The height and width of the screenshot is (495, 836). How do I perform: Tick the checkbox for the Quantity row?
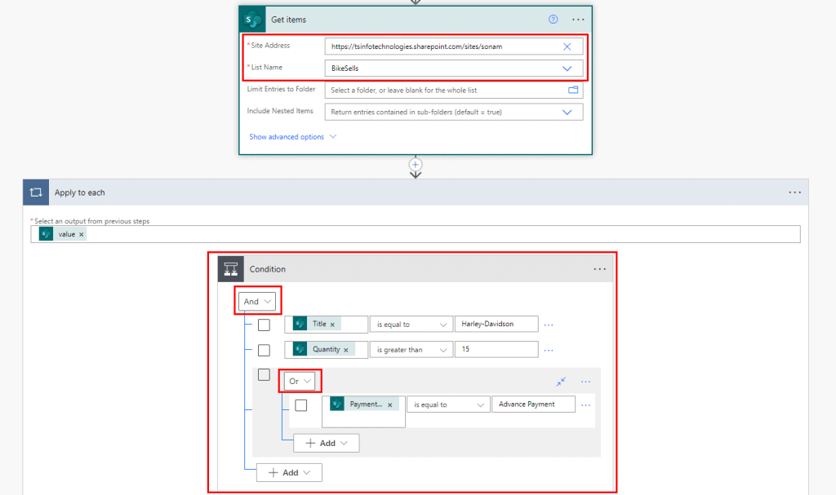pos(264,350)
